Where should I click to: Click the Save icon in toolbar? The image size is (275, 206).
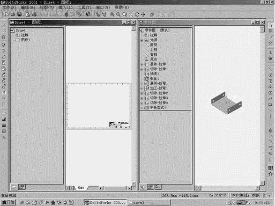click(19, 14)
